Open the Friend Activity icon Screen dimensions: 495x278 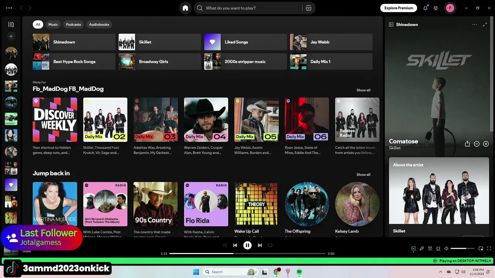[436, 8]
